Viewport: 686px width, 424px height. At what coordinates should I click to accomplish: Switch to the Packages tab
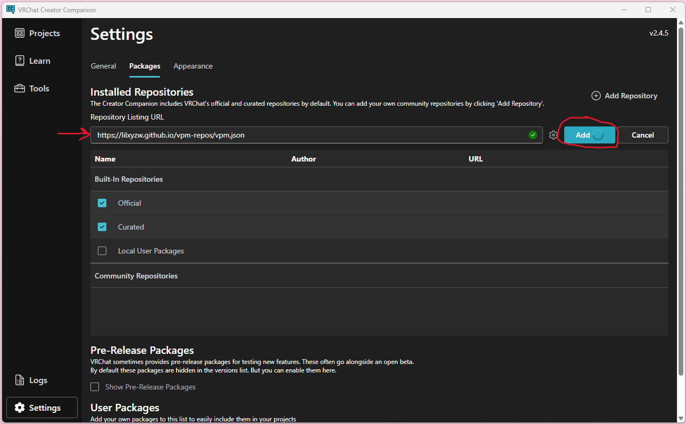coord(145,66)
